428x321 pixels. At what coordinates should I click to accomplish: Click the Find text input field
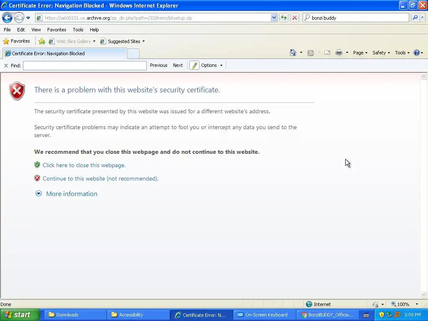point(85,66)
